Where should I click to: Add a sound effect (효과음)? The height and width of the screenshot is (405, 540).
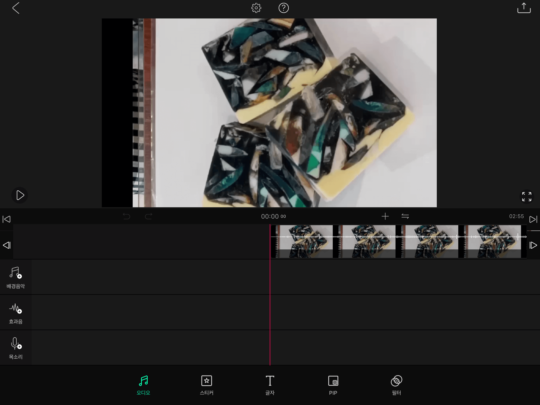click(x=16, y=312)
